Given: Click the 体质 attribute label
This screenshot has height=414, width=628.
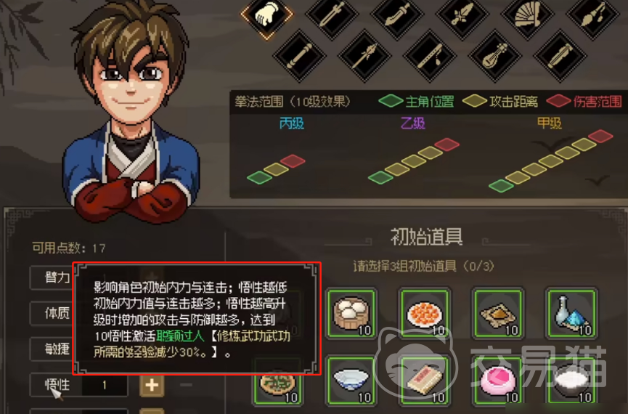Looking at the screenshot, I should 57,313.
